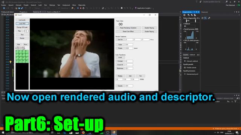Click the Scale button
The height and width of the screenshot is (135, 241).
(120, 45)
